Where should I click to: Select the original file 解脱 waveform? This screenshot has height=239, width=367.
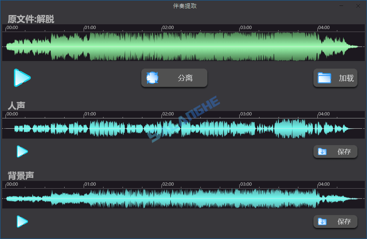[x=183, y=46]
